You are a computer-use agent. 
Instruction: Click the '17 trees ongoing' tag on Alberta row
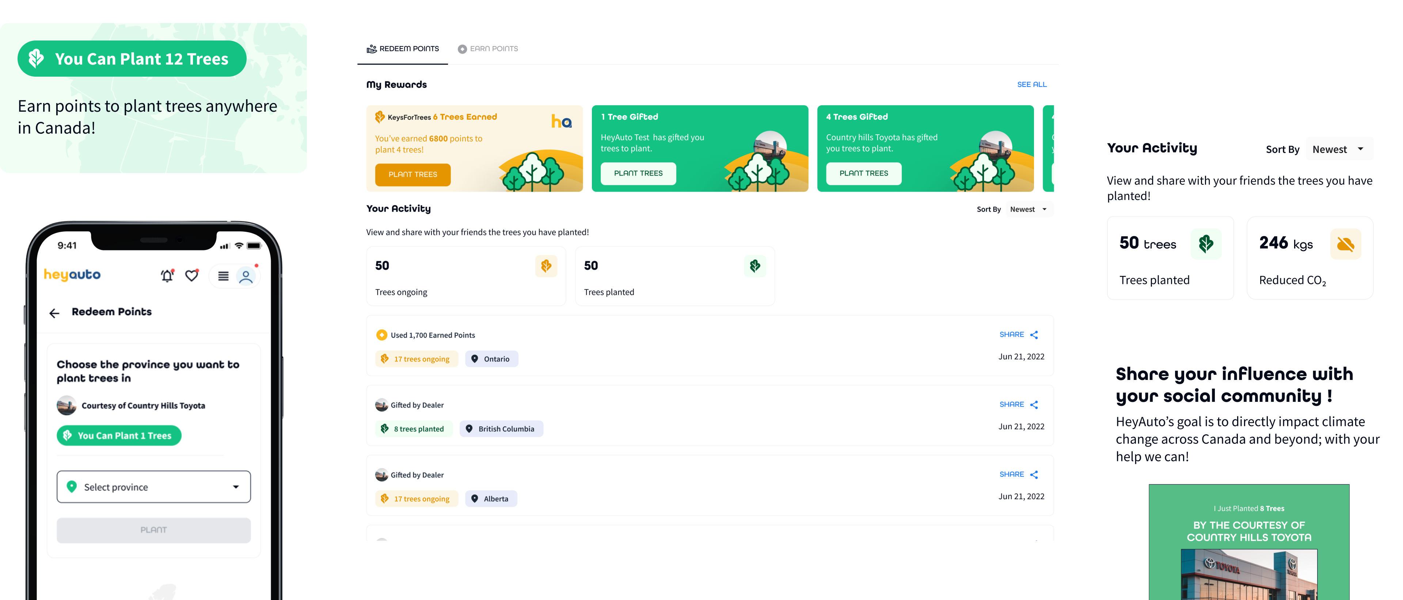pyautogui.click(x=417, y=498)
